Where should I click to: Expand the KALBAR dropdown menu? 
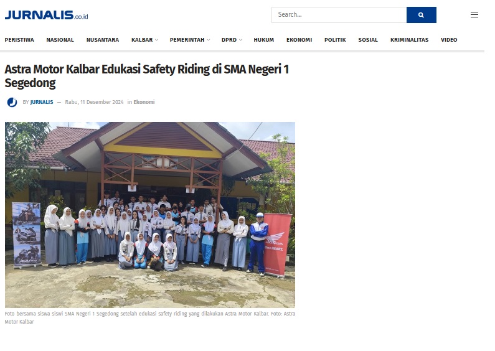(144, 40)
